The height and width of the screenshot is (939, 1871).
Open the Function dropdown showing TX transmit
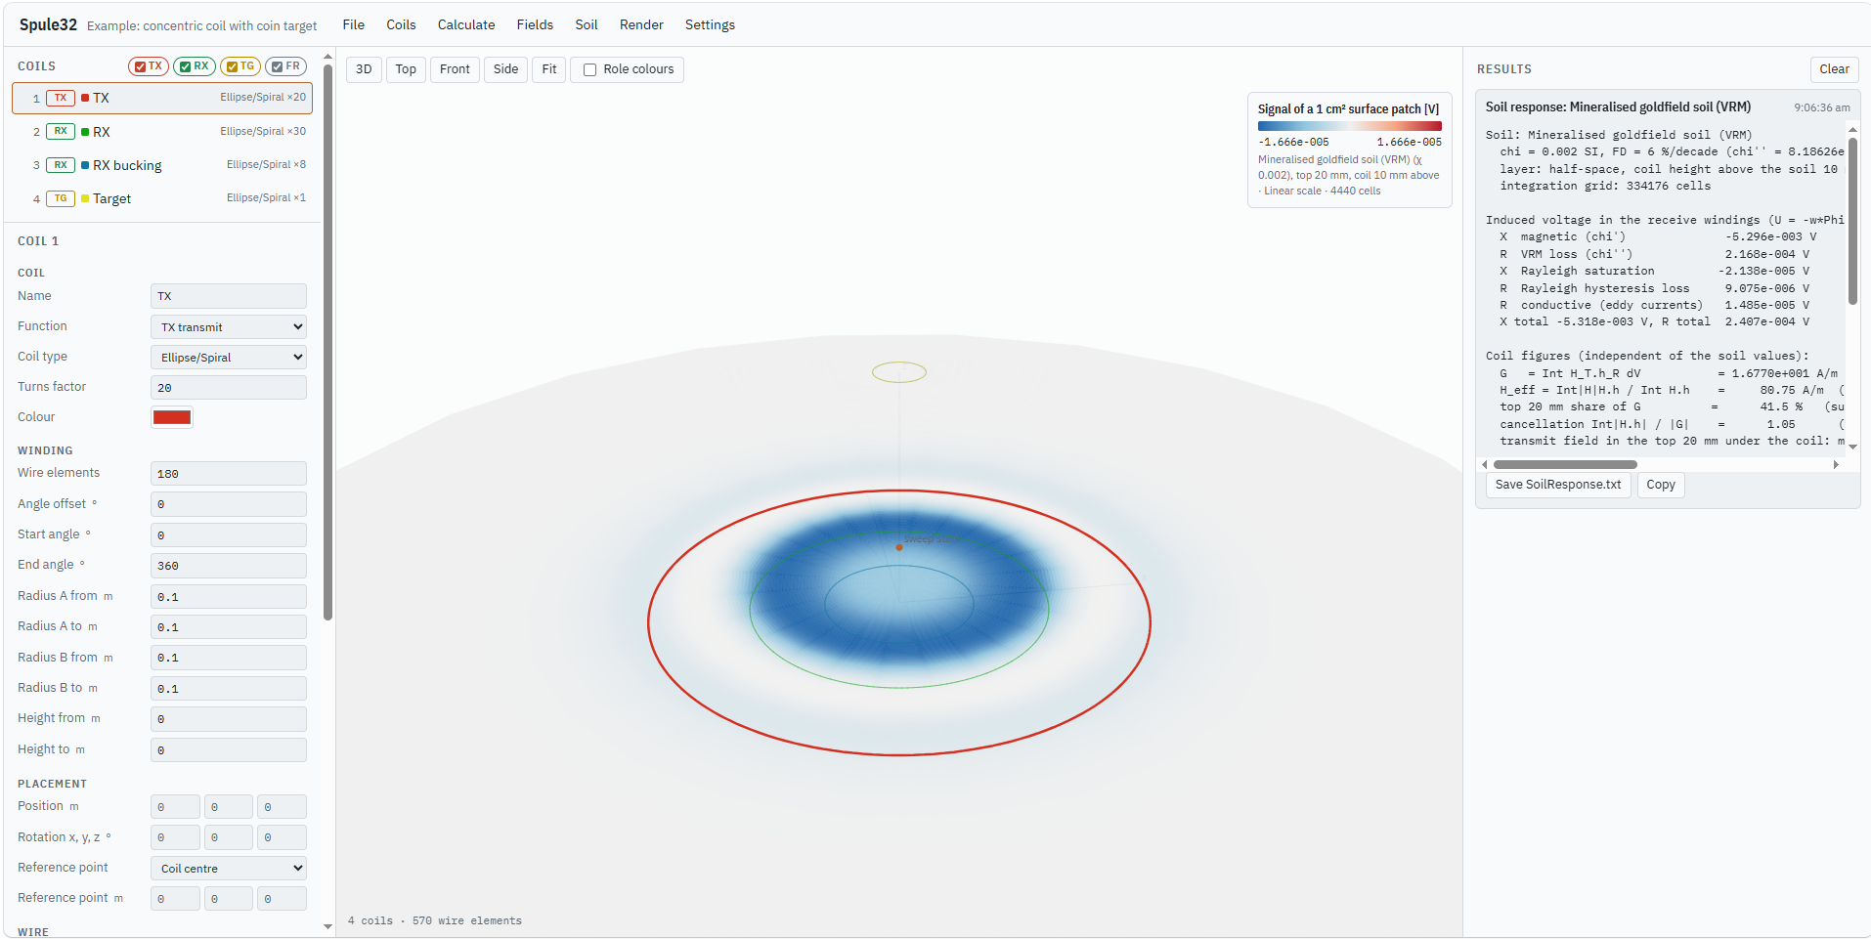(229, 326)
